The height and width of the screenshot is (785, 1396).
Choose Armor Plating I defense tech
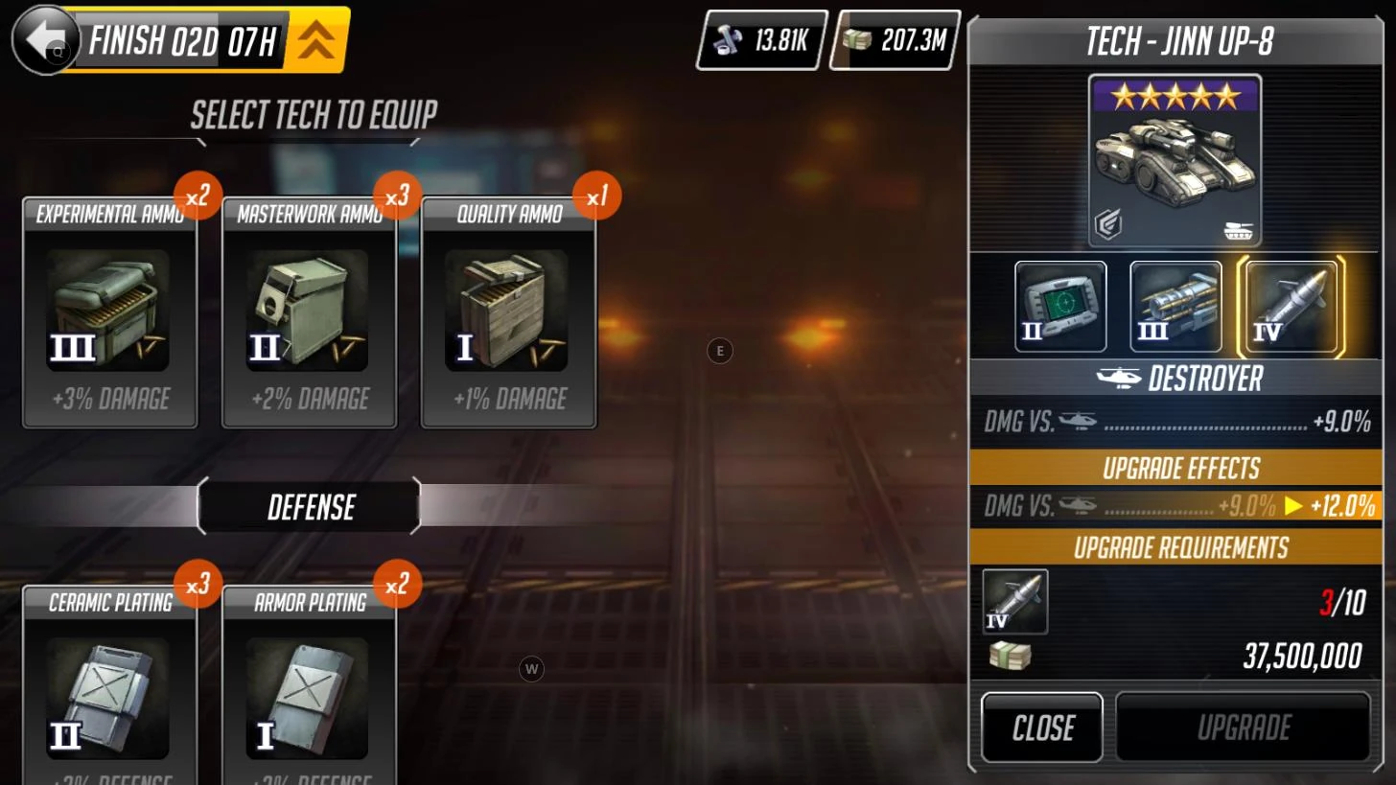(x=310, y=684)
